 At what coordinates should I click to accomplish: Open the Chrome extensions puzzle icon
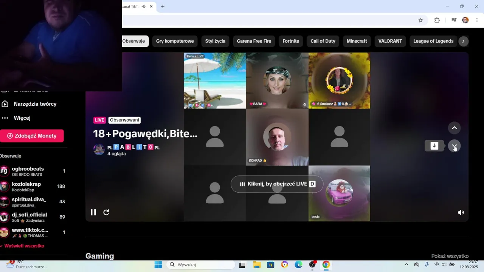[437, 20]
